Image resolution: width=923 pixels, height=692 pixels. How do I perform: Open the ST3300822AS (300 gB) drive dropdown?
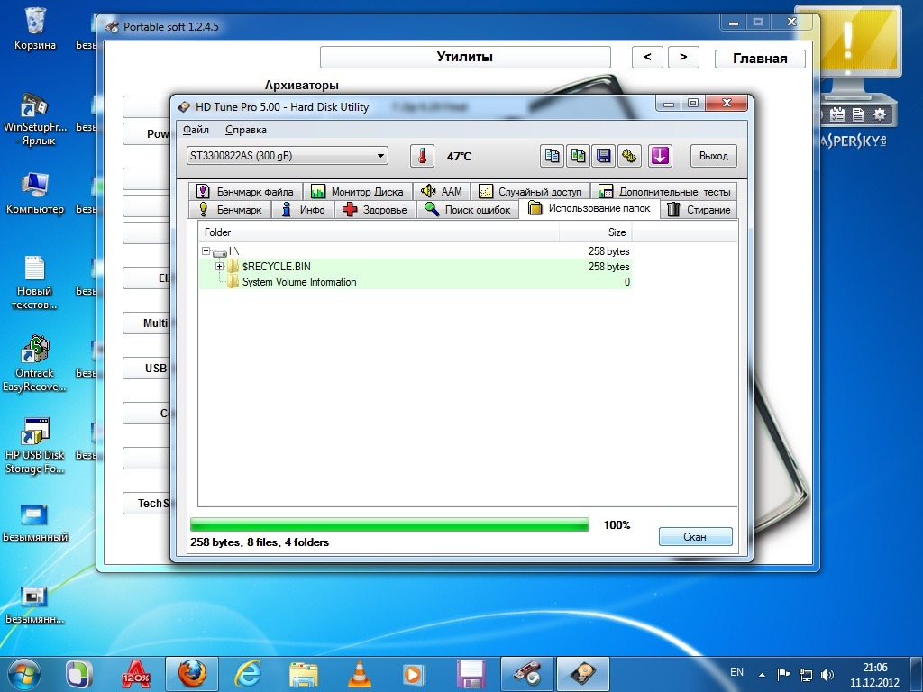288,156
